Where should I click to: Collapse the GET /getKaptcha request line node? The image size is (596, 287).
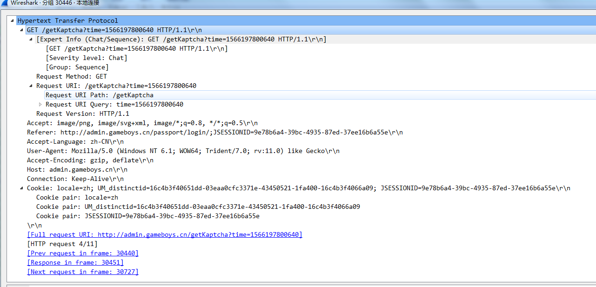21,30
